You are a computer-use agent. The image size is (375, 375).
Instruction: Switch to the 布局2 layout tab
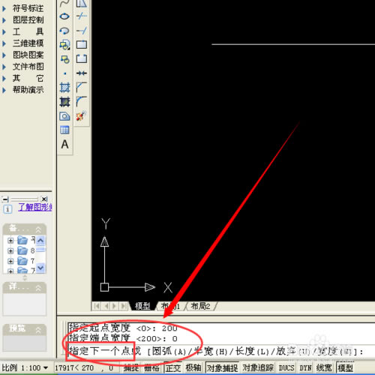[x=200, y=306]
